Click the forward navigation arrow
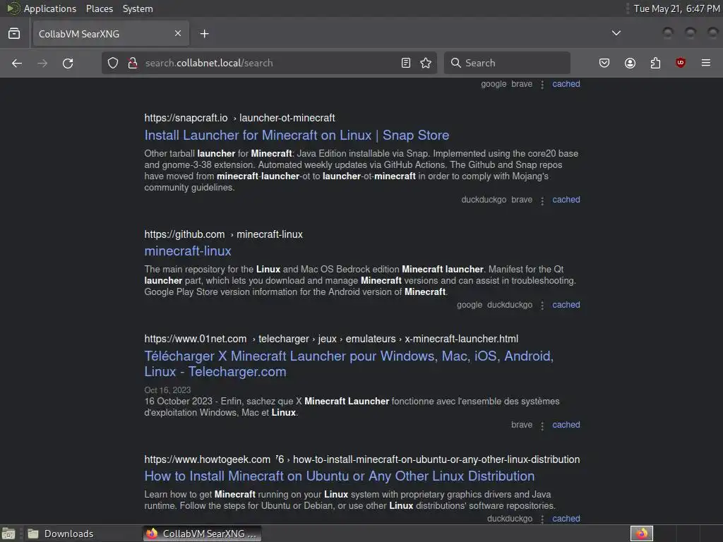The image size is (723, 542). (x=42, y=63)
